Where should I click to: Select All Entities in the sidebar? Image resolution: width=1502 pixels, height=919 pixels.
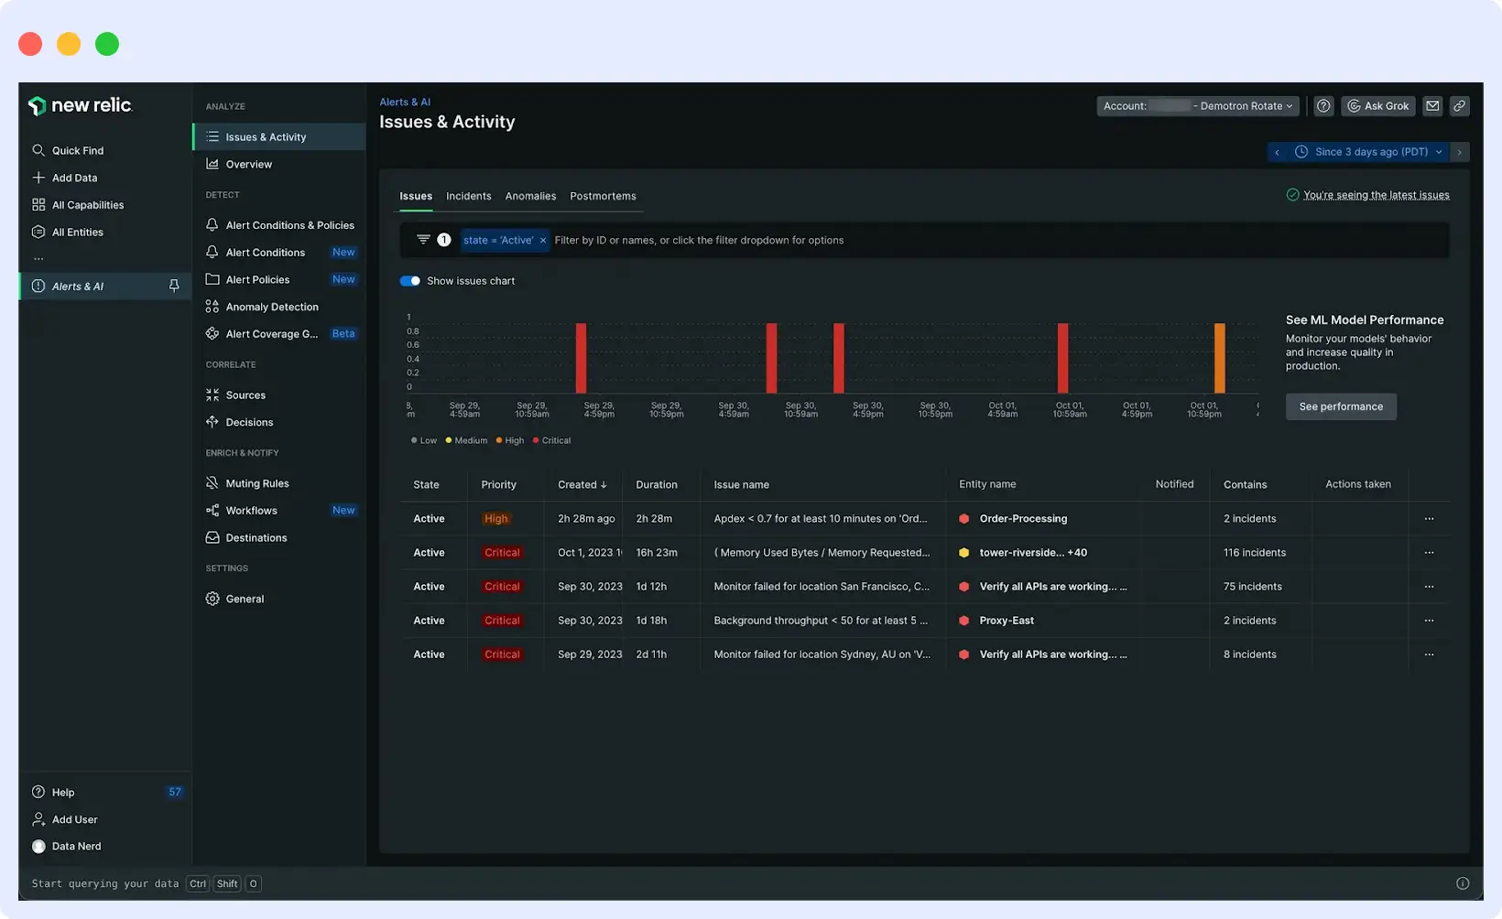79,232
